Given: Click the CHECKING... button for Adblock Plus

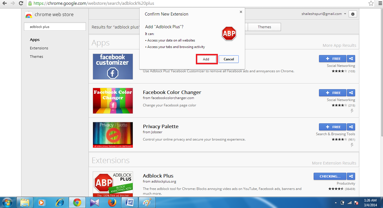Looking at the screenshot, I should (330, 176).
